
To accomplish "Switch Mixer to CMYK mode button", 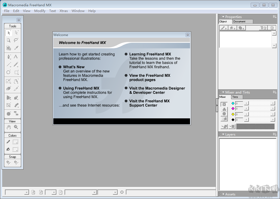I will point(224,104).
